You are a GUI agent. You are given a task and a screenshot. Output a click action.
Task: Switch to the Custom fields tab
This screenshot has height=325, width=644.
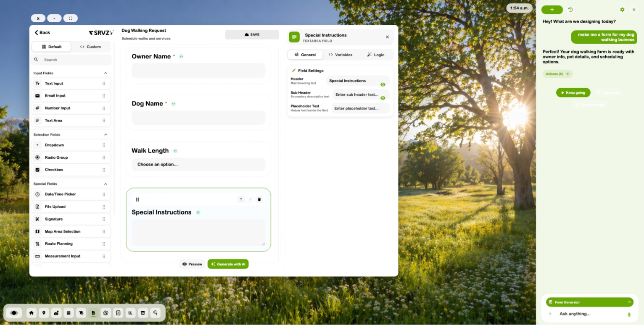pyautogui.click(x=90, y=47)
